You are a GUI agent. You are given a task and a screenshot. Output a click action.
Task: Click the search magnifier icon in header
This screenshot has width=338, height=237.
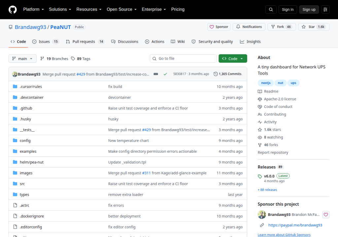coord(271,10)
